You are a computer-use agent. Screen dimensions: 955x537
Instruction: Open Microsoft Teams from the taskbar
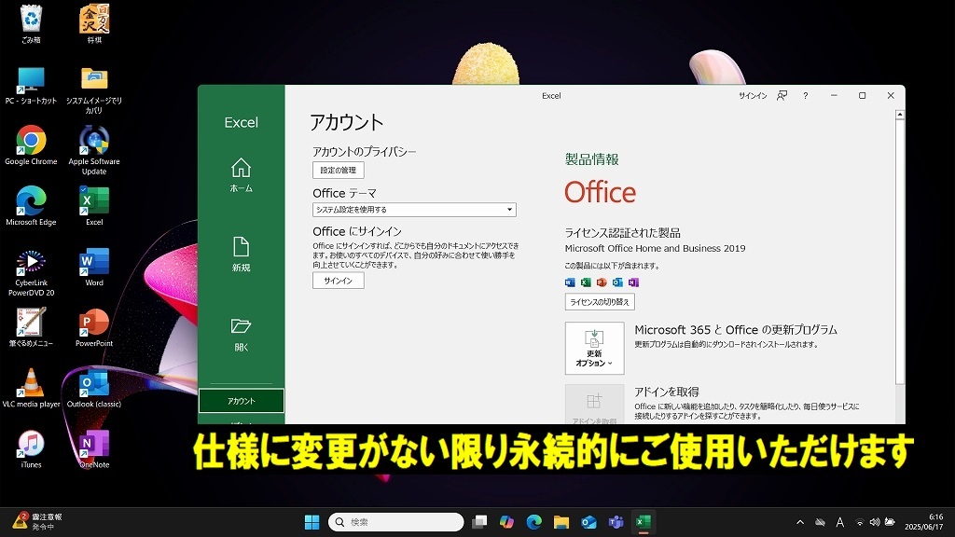pos(616,522)
